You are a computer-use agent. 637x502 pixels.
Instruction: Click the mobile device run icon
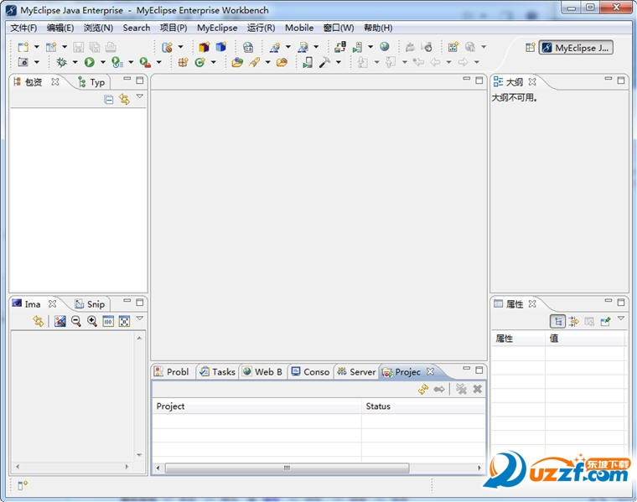click(x=308, y=62)
